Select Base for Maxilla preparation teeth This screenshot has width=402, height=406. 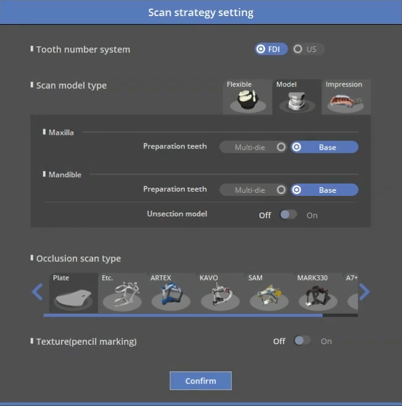324,147
